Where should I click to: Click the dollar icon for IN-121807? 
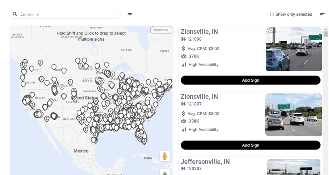click(184, 114)
